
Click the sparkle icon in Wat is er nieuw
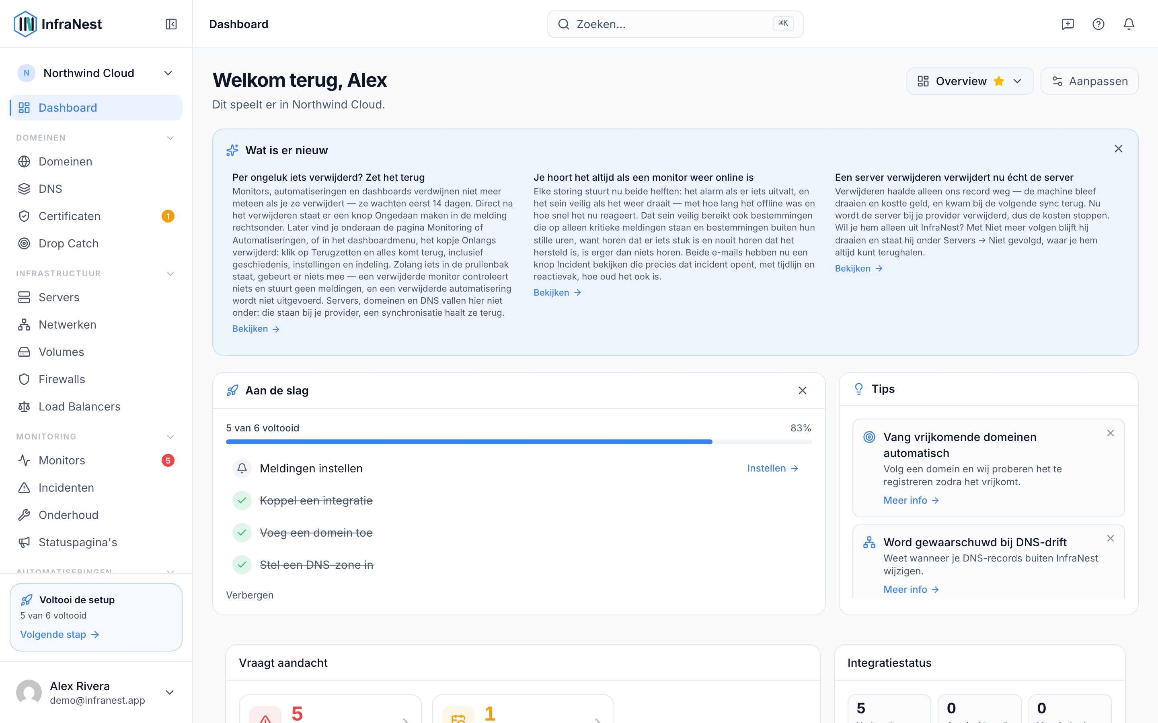(232, 150)
